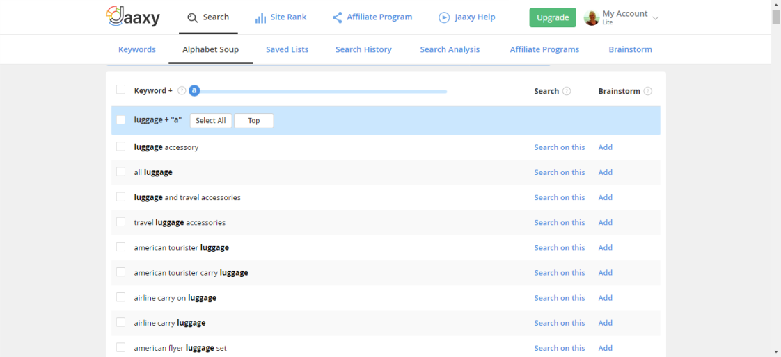Check the box for all luggage
781x357 pixels.
pos(120,172)
